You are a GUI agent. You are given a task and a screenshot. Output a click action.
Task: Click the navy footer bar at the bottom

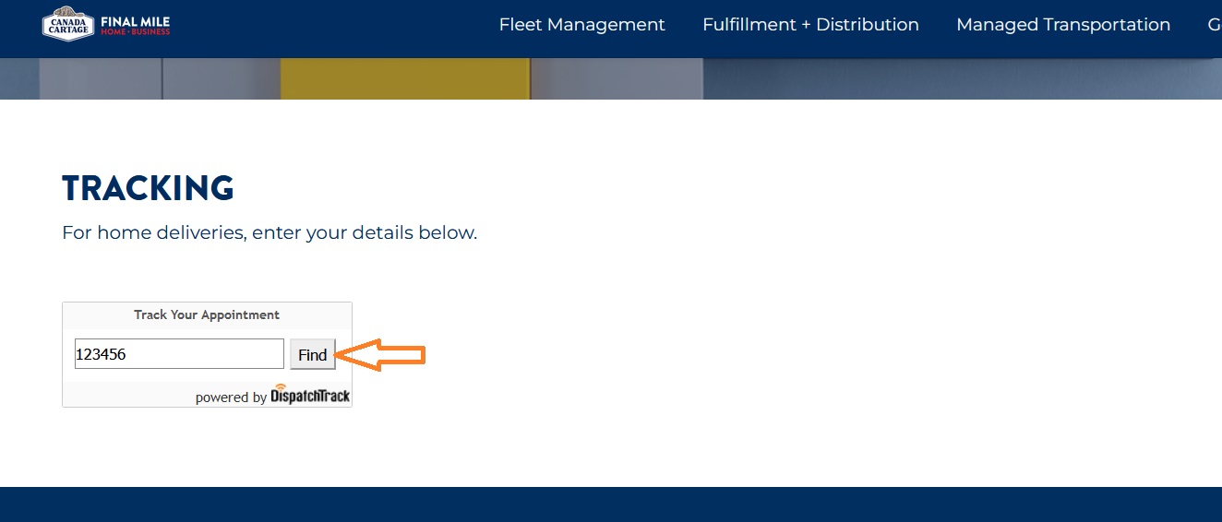pyautogui.click(x=611, y=504)
